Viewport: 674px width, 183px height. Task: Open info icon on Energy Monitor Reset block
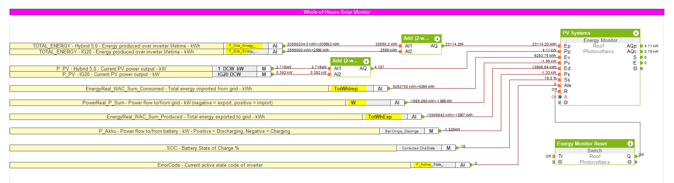[x=630, y=144]
